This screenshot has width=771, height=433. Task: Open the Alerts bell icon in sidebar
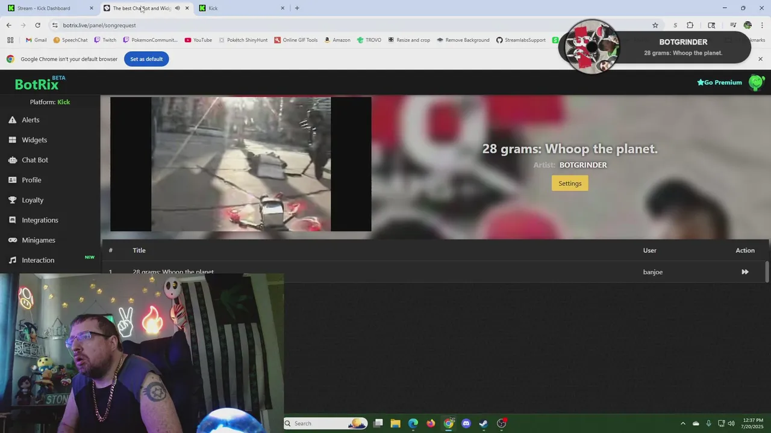pos(12,120)
